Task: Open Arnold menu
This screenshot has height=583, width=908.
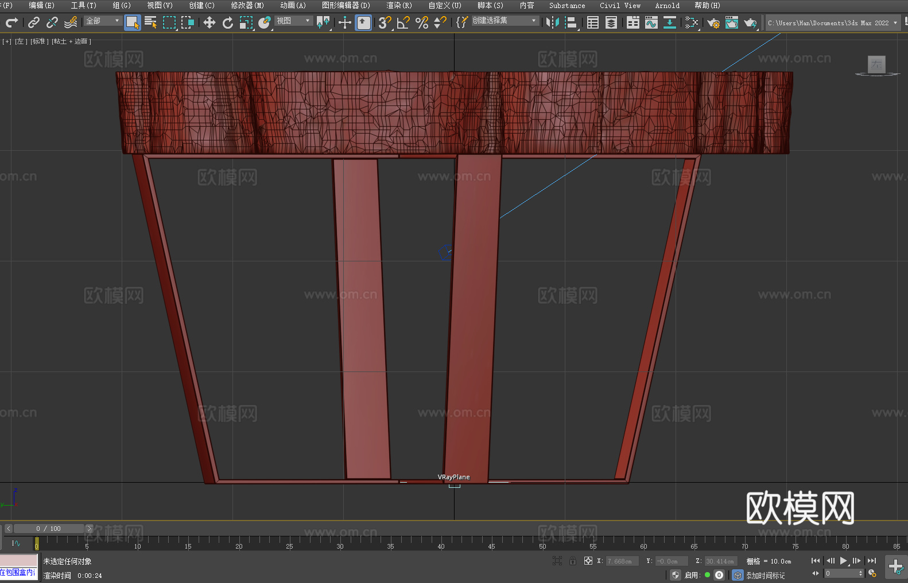Action: coord(668,5)
